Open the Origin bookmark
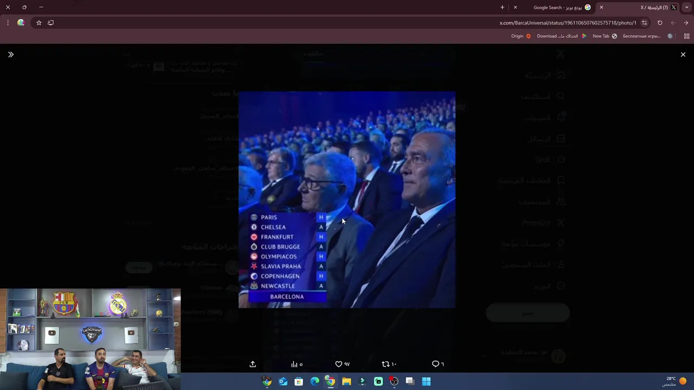This screenshot has width=694, height=390. pos(521,36)
